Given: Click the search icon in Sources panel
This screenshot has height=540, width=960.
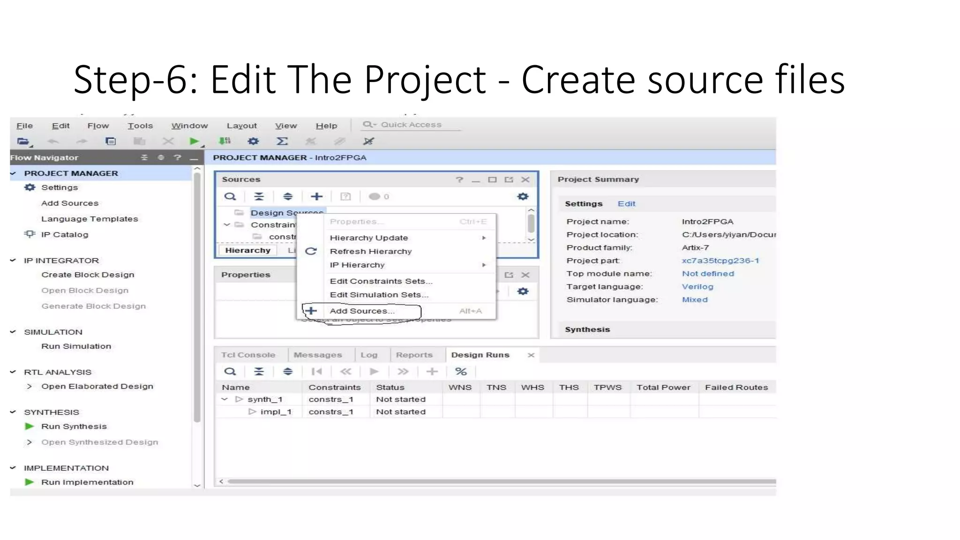Looking at the screenshot, I should click(230, 196).
